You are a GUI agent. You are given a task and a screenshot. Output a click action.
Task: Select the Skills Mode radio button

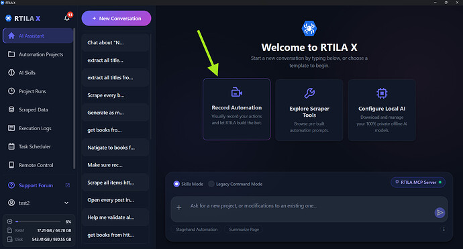176,184
